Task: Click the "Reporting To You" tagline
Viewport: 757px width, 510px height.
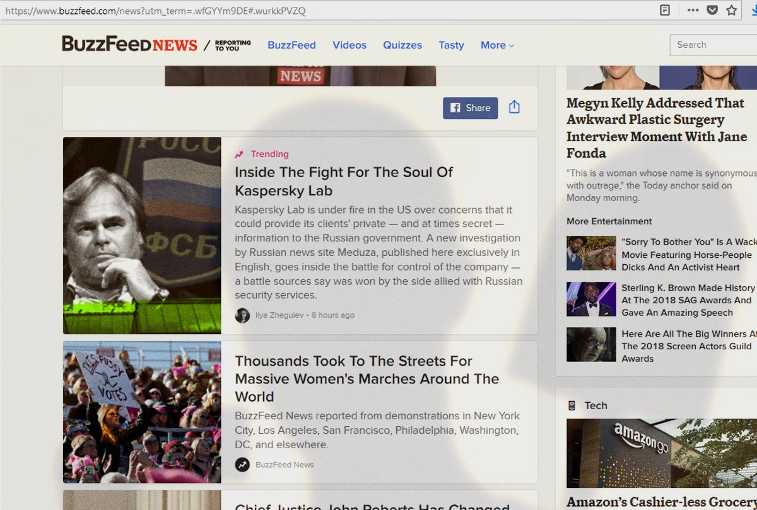Action: 233,45
